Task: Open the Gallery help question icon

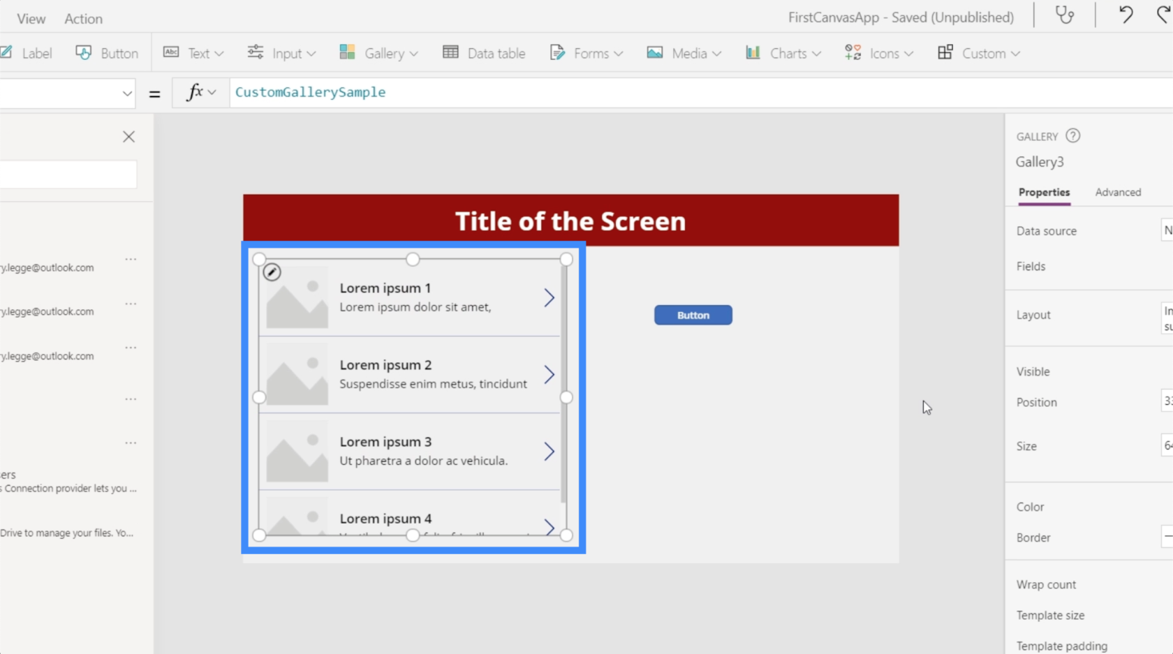Action: (x=1073, y=136)
